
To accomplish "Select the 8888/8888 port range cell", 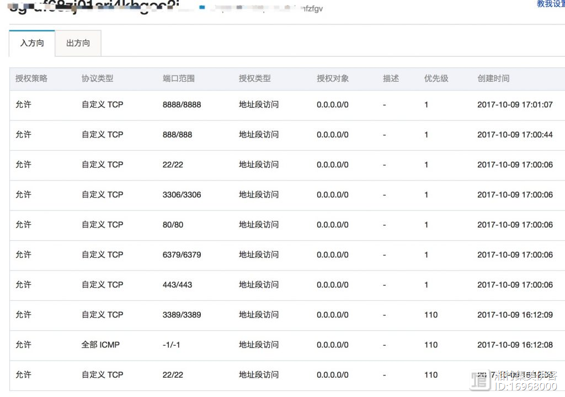I will pyautogui.click(x=182, y=104).
